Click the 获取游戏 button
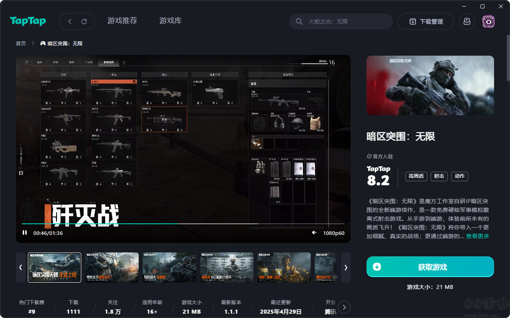The image size is (510, 318). pos(430,267)
